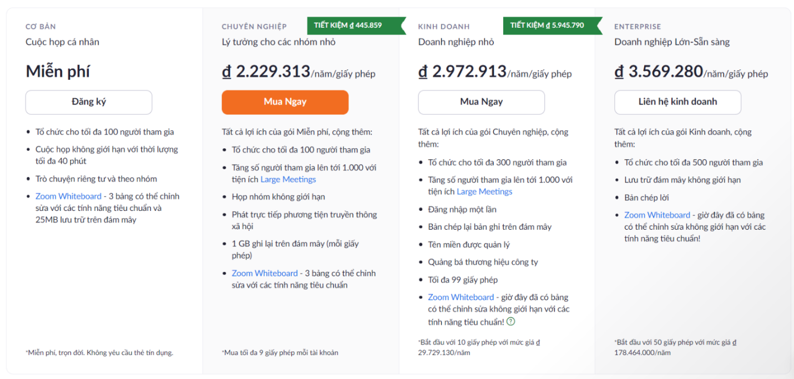Follow Zoom Whiteboard link in Kinh doanh plan

(461, 297)
